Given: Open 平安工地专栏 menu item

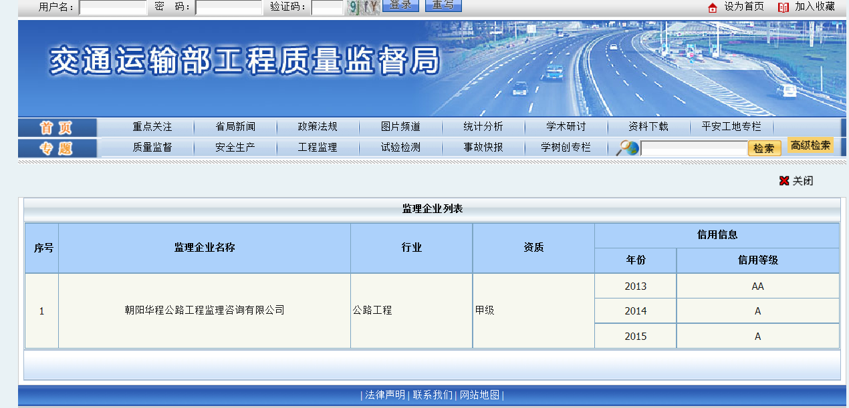Looking at the screenshot, I should point(731,127).
